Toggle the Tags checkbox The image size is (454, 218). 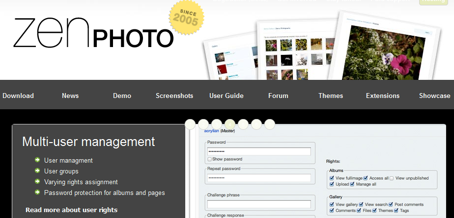397,211
